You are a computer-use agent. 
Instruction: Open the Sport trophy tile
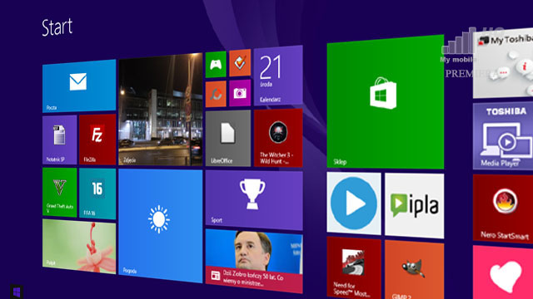point(254,200)
